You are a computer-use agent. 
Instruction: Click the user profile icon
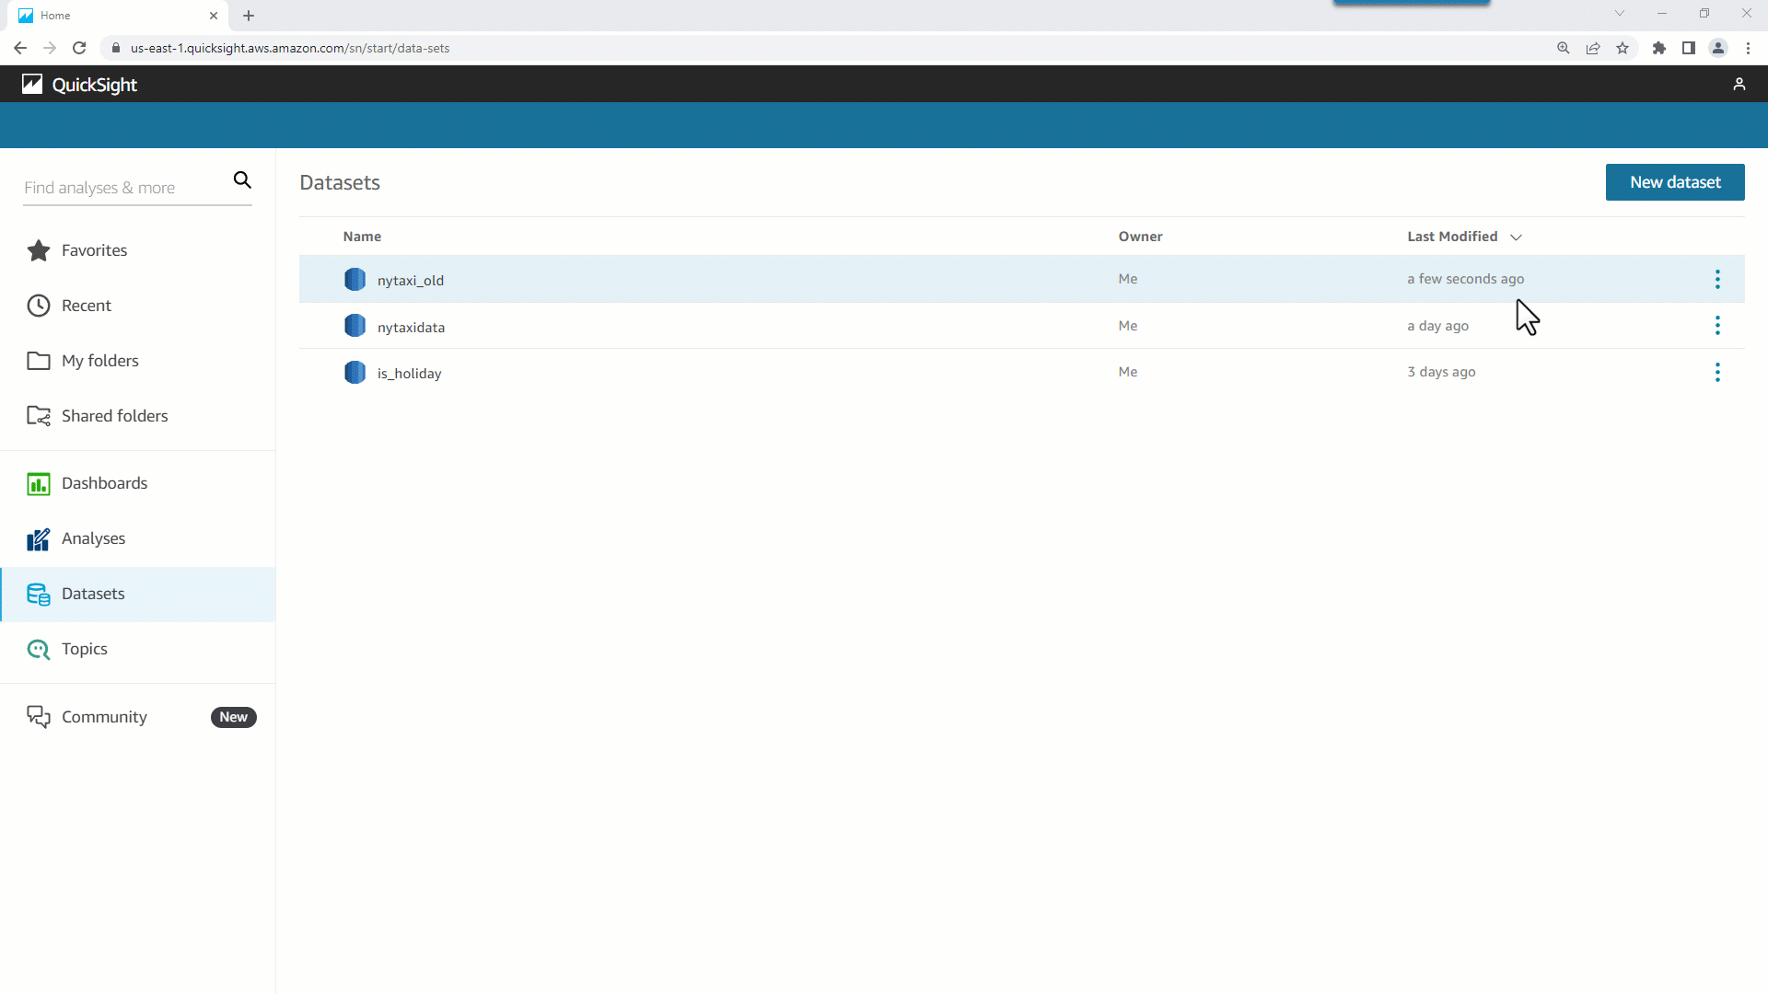[1739, 84]
